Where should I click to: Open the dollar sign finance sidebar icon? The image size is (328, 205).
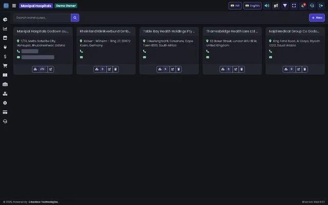[5, 56]
